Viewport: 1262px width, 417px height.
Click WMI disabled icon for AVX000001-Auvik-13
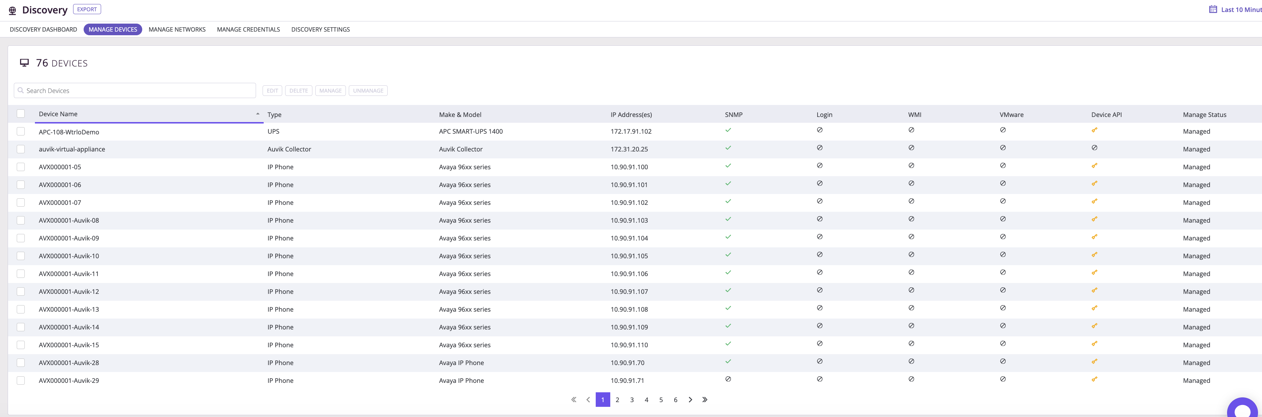tap(911, 308)
